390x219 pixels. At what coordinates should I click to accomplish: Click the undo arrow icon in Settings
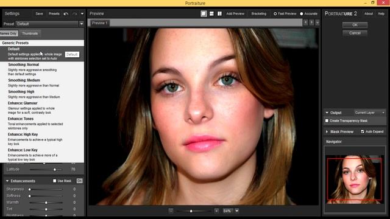pos(66,13)
